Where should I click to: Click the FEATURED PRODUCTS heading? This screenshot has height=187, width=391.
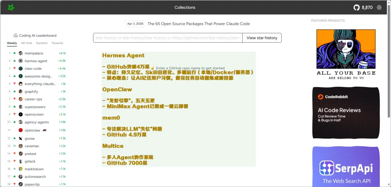point(328,21)
